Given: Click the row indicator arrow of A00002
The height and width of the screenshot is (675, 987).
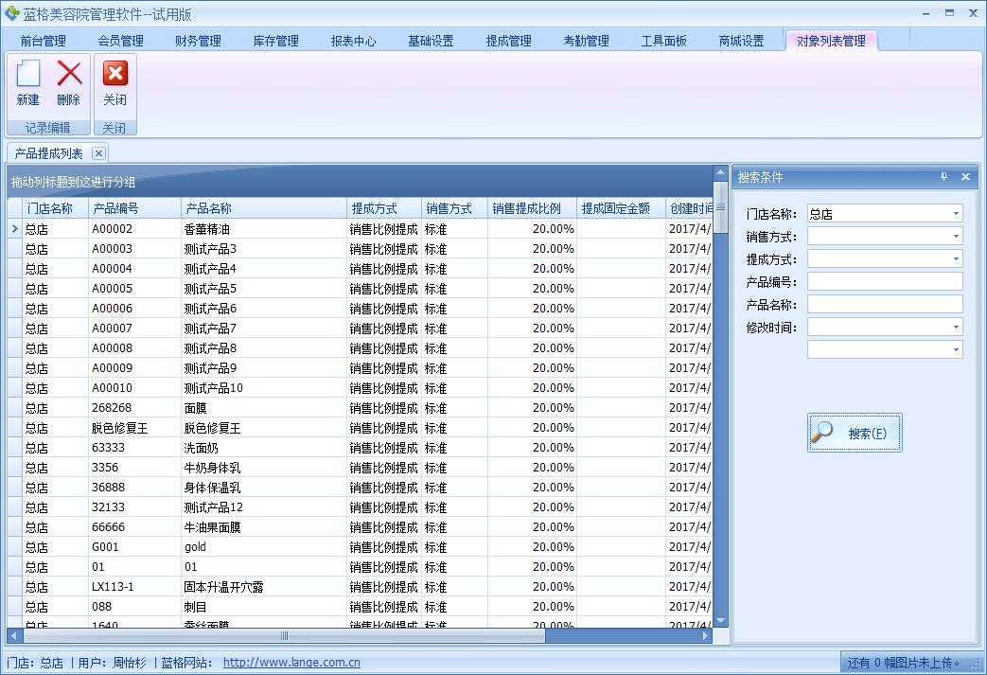Looking at the screenshot, I should click(x=15, y=228).
